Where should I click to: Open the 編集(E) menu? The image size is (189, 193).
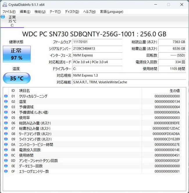tap(25, 12)
